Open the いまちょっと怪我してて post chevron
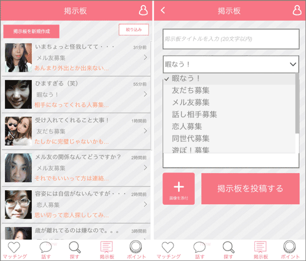 [x=145, y=57]
